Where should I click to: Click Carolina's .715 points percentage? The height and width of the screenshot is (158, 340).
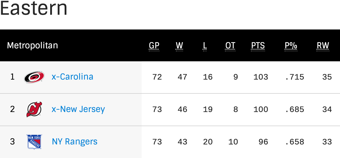pyautogui.click(x=295, y=77)
